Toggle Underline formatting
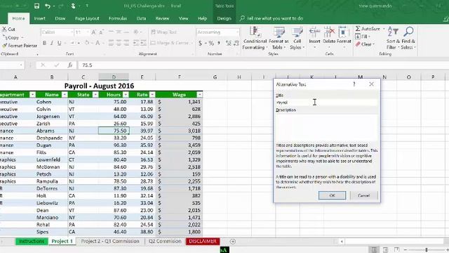The image size is (449, 253). click(59, 43)
